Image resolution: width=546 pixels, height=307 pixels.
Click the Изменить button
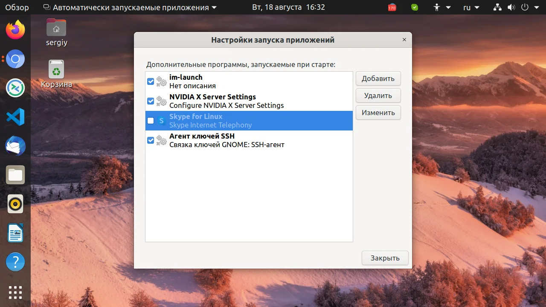378,113
